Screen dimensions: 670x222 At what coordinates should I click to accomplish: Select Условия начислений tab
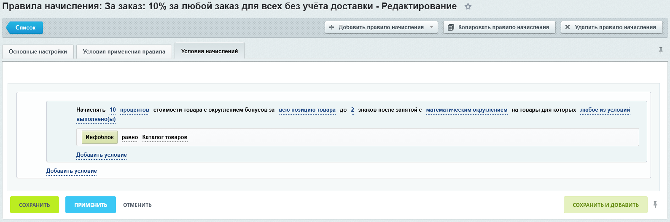(209, 51)
